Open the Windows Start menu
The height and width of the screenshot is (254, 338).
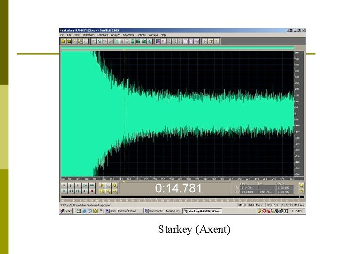pyautogui.click(x=66, y=211)
